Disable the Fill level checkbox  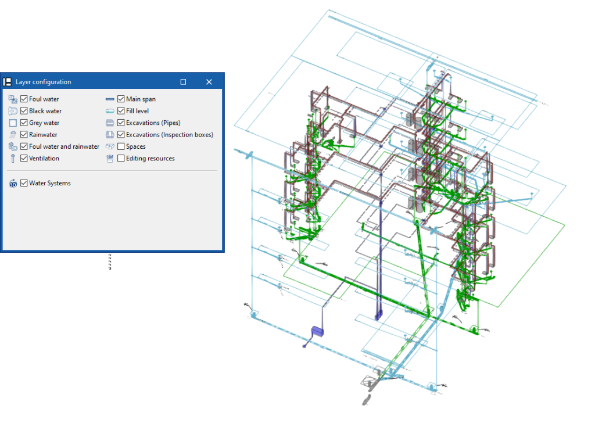pyautogui.click(x=120, y=110)
